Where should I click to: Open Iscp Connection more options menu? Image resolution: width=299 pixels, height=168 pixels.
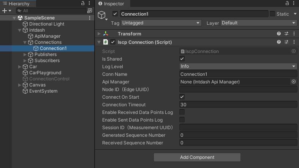294,42
